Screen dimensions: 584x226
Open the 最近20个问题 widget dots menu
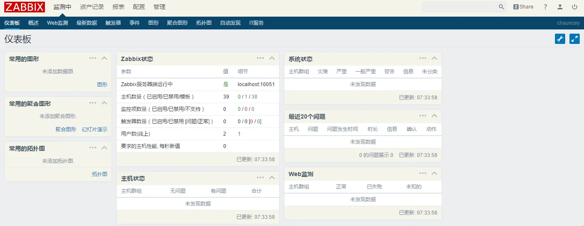423,116
